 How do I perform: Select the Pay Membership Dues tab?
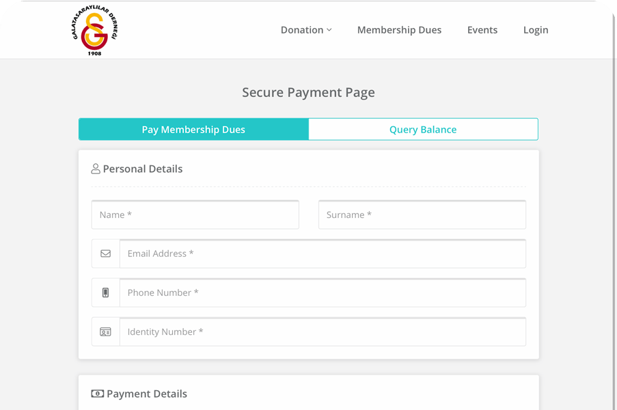(193, 129)
